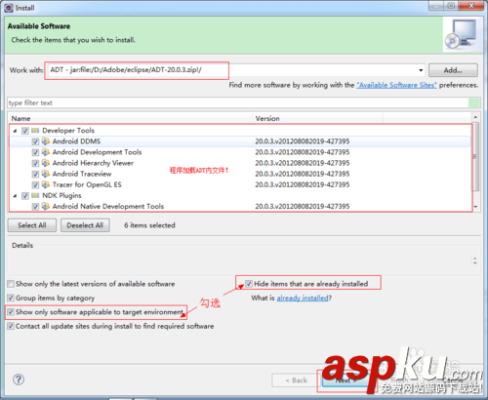Click the type filter text field
This screenshot has width=488, height=400.
[238, 102]
